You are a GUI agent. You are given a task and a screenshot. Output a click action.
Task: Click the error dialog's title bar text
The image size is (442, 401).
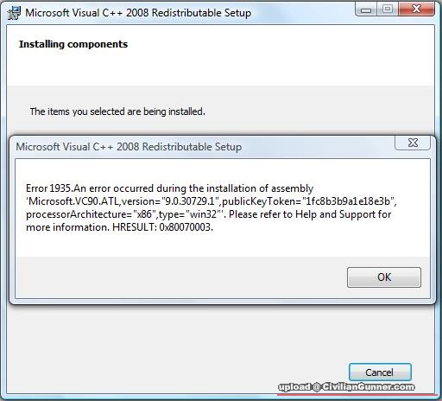[x=129, y=147]
